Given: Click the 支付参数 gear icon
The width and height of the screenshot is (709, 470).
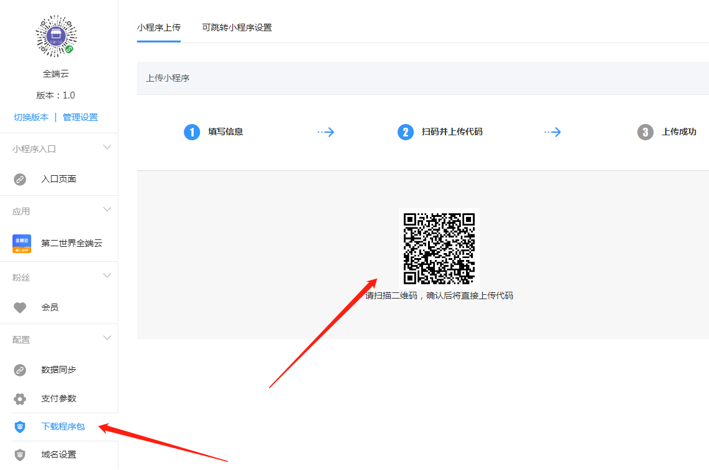Looking at the screenshot, I should (x=20, y=398).
